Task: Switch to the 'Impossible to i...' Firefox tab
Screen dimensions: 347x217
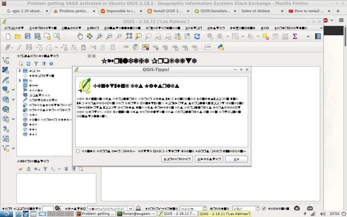Action: (x=121, y=11)
